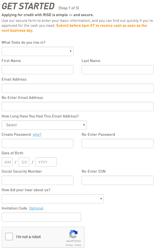
Task: Click the Invitation Code field
Action: 41,217
